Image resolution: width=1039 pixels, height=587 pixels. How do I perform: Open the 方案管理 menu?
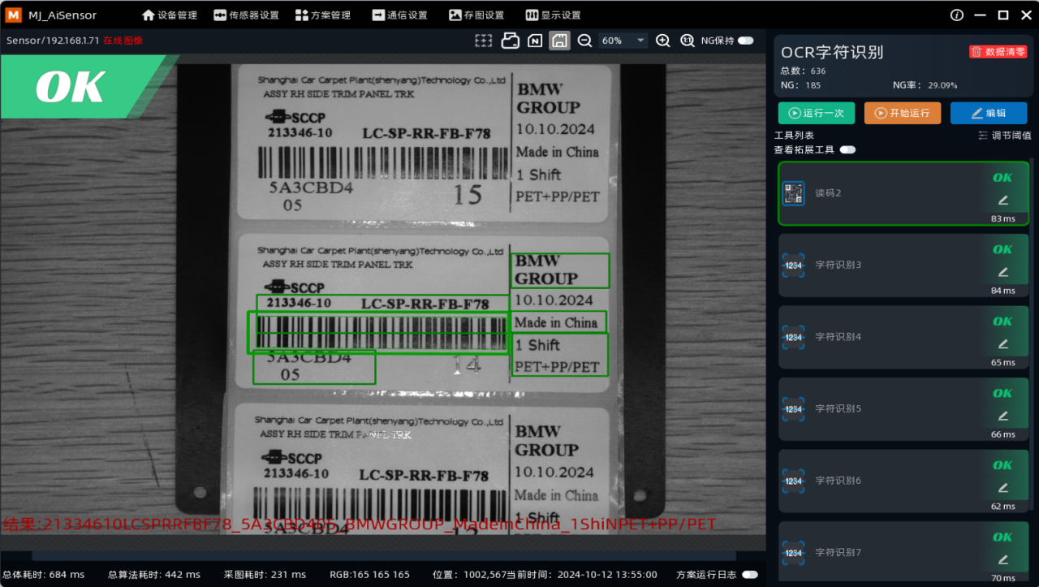[323, 15]
